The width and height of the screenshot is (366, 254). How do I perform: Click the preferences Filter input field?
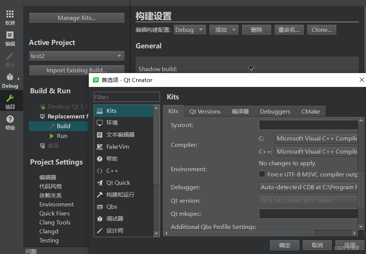click(x=127, y=97)
